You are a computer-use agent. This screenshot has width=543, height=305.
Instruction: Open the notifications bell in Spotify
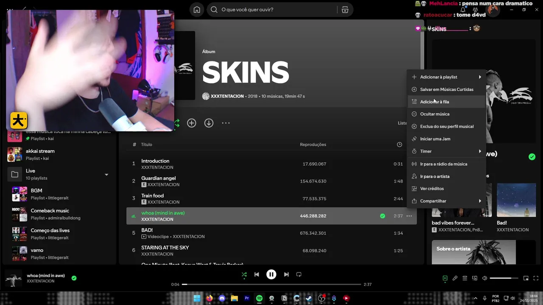tap(463, 10)
